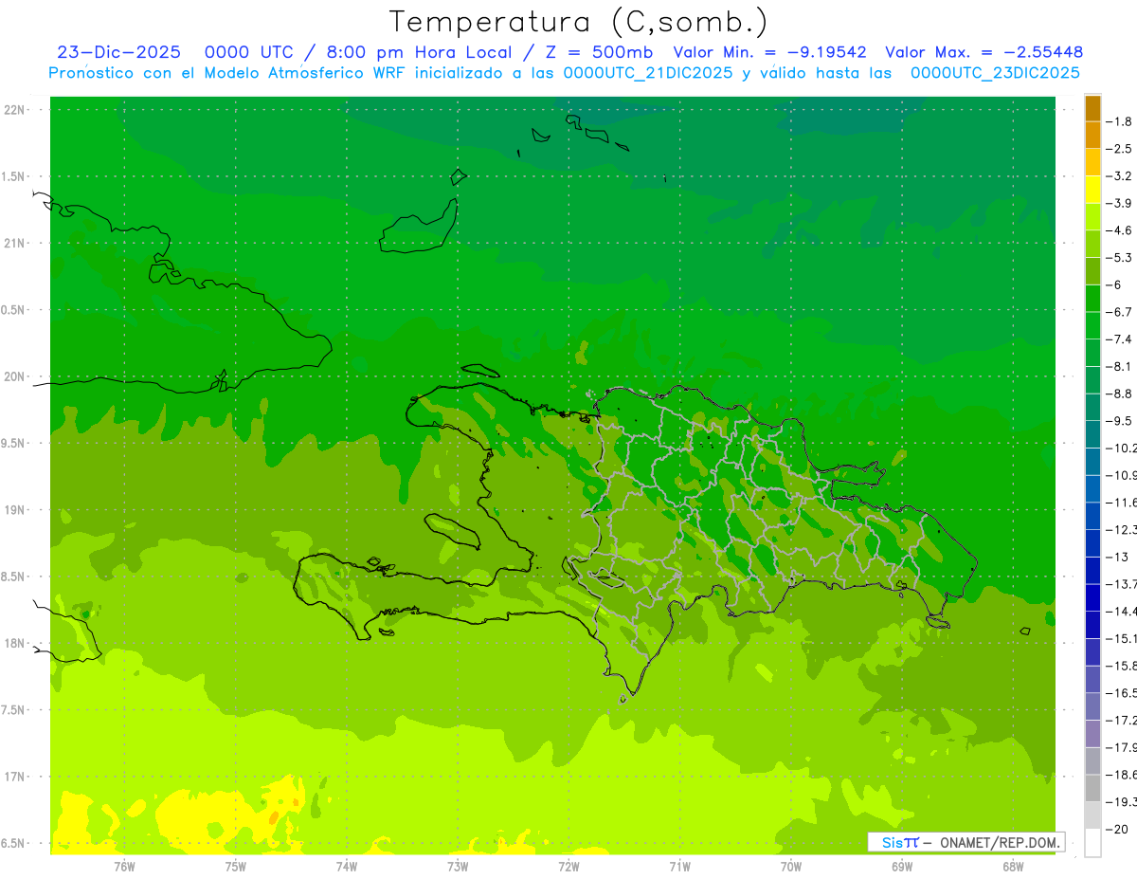
Task: Click the '70W' longitude label
Action: click(x=791, y=867)
